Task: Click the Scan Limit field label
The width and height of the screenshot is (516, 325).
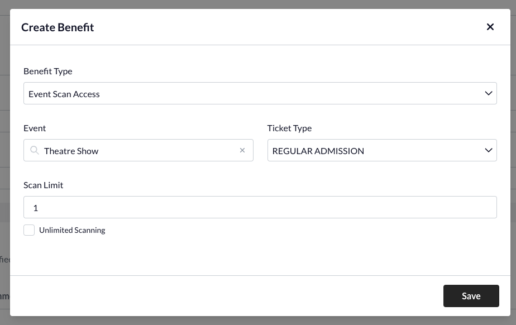Action: tap(43, 185)
